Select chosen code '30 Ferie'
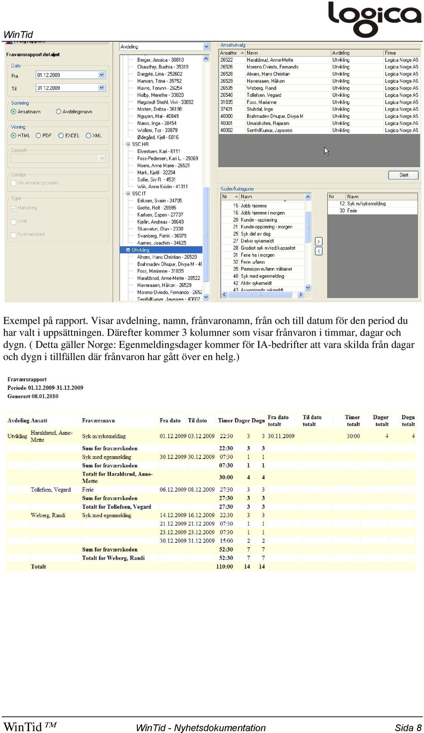The width and height of the screenshot is (424, 733). [x=372, y=211]
